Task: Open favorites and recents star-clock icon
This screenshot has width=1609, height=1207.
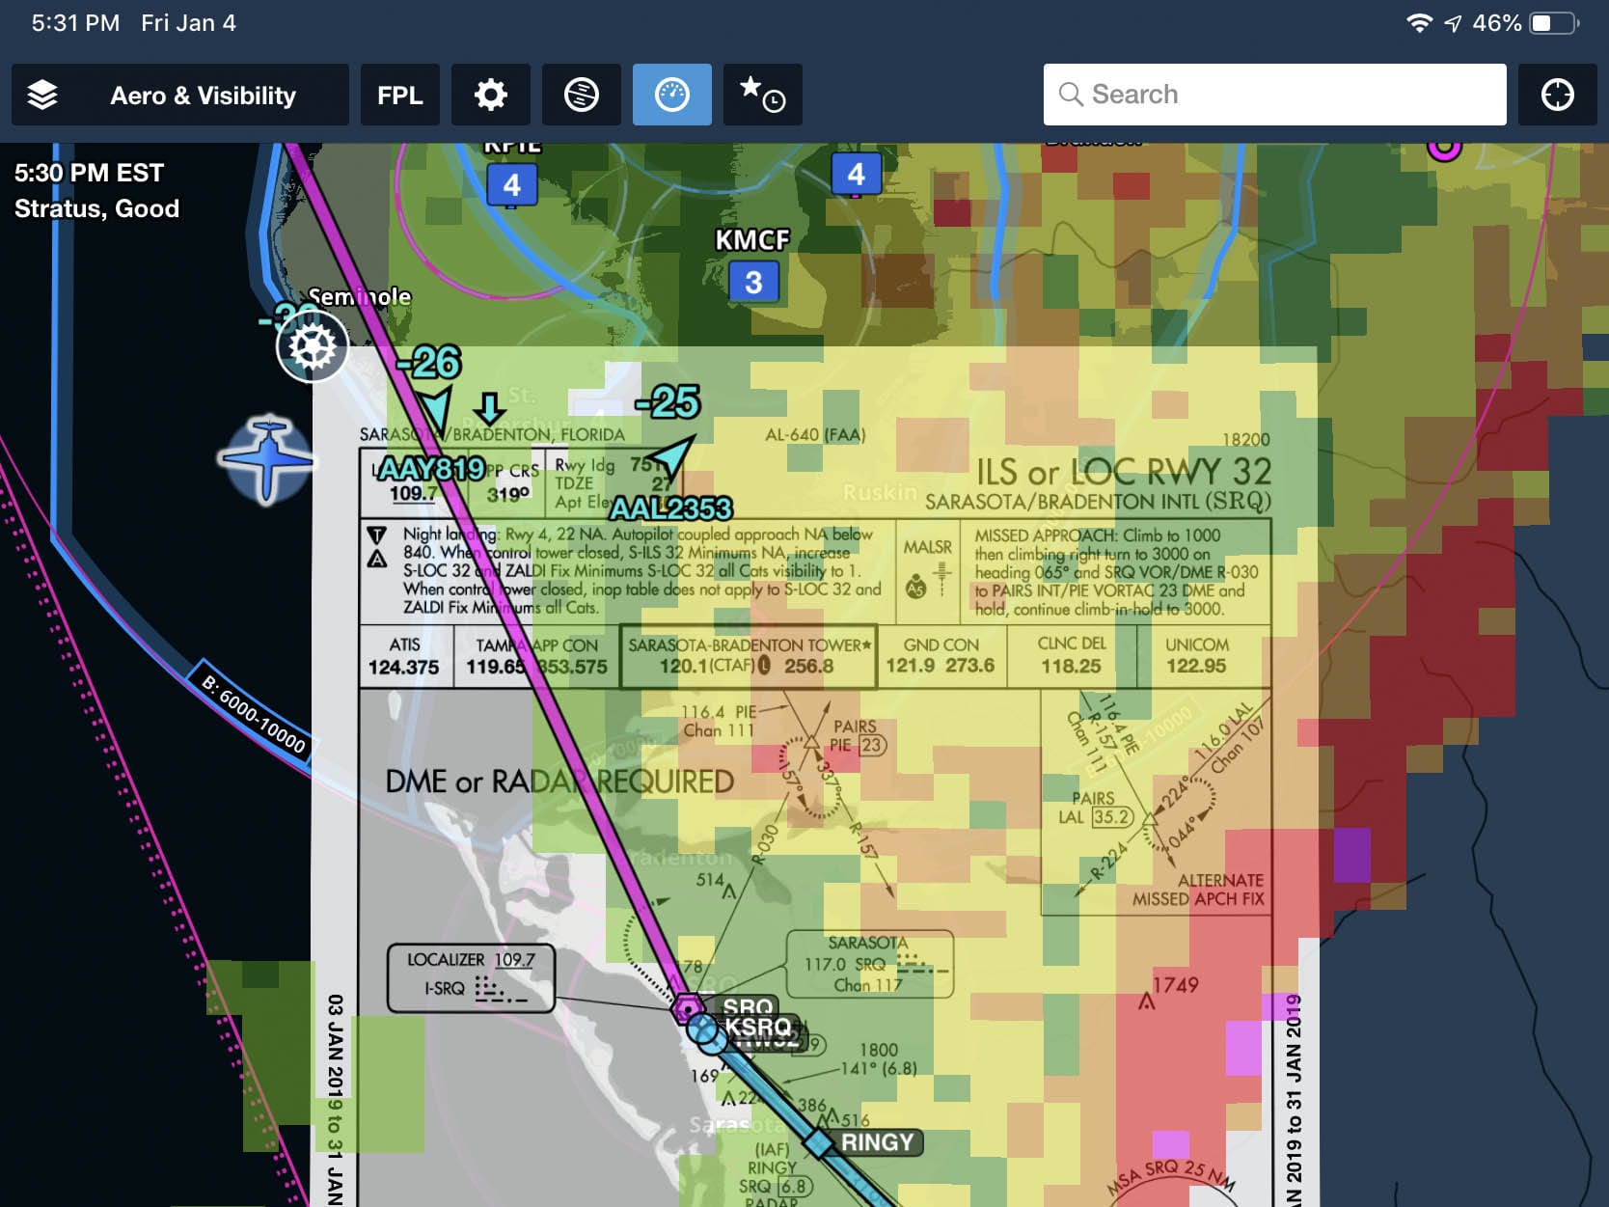Action: 763,95
